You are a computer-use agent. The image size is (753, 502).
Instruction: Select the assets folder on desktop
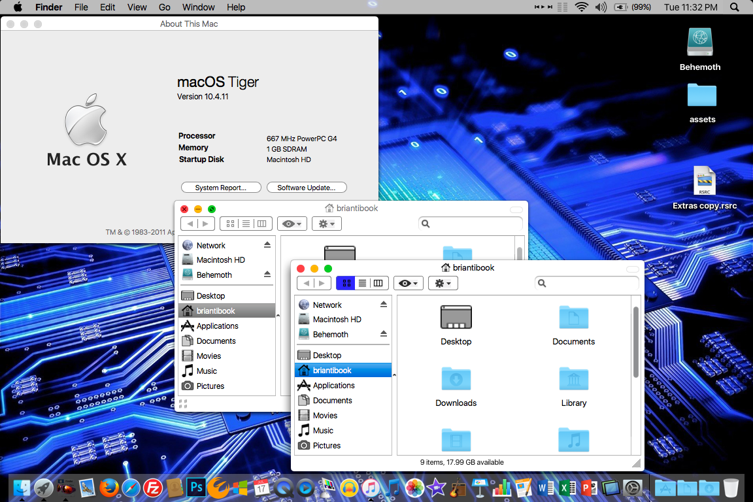click(x=701, y=95)
